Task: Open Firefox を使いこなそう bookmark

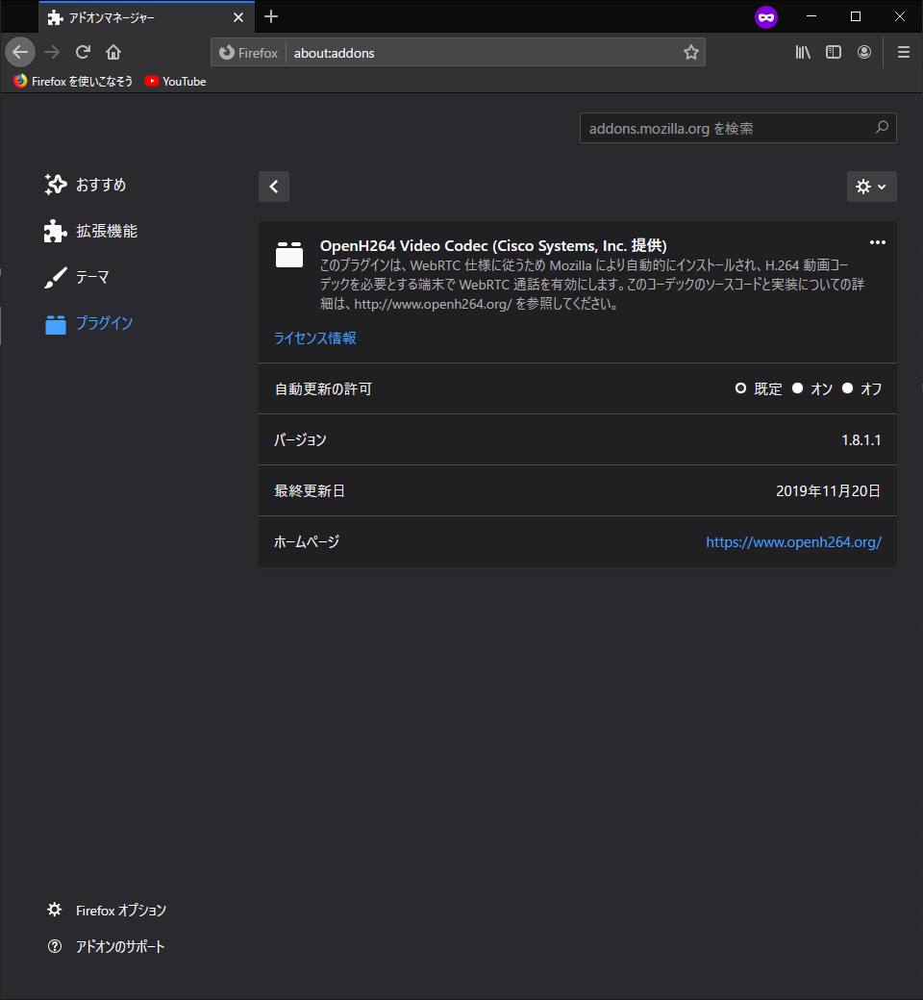Action: [x=73, y=81]
